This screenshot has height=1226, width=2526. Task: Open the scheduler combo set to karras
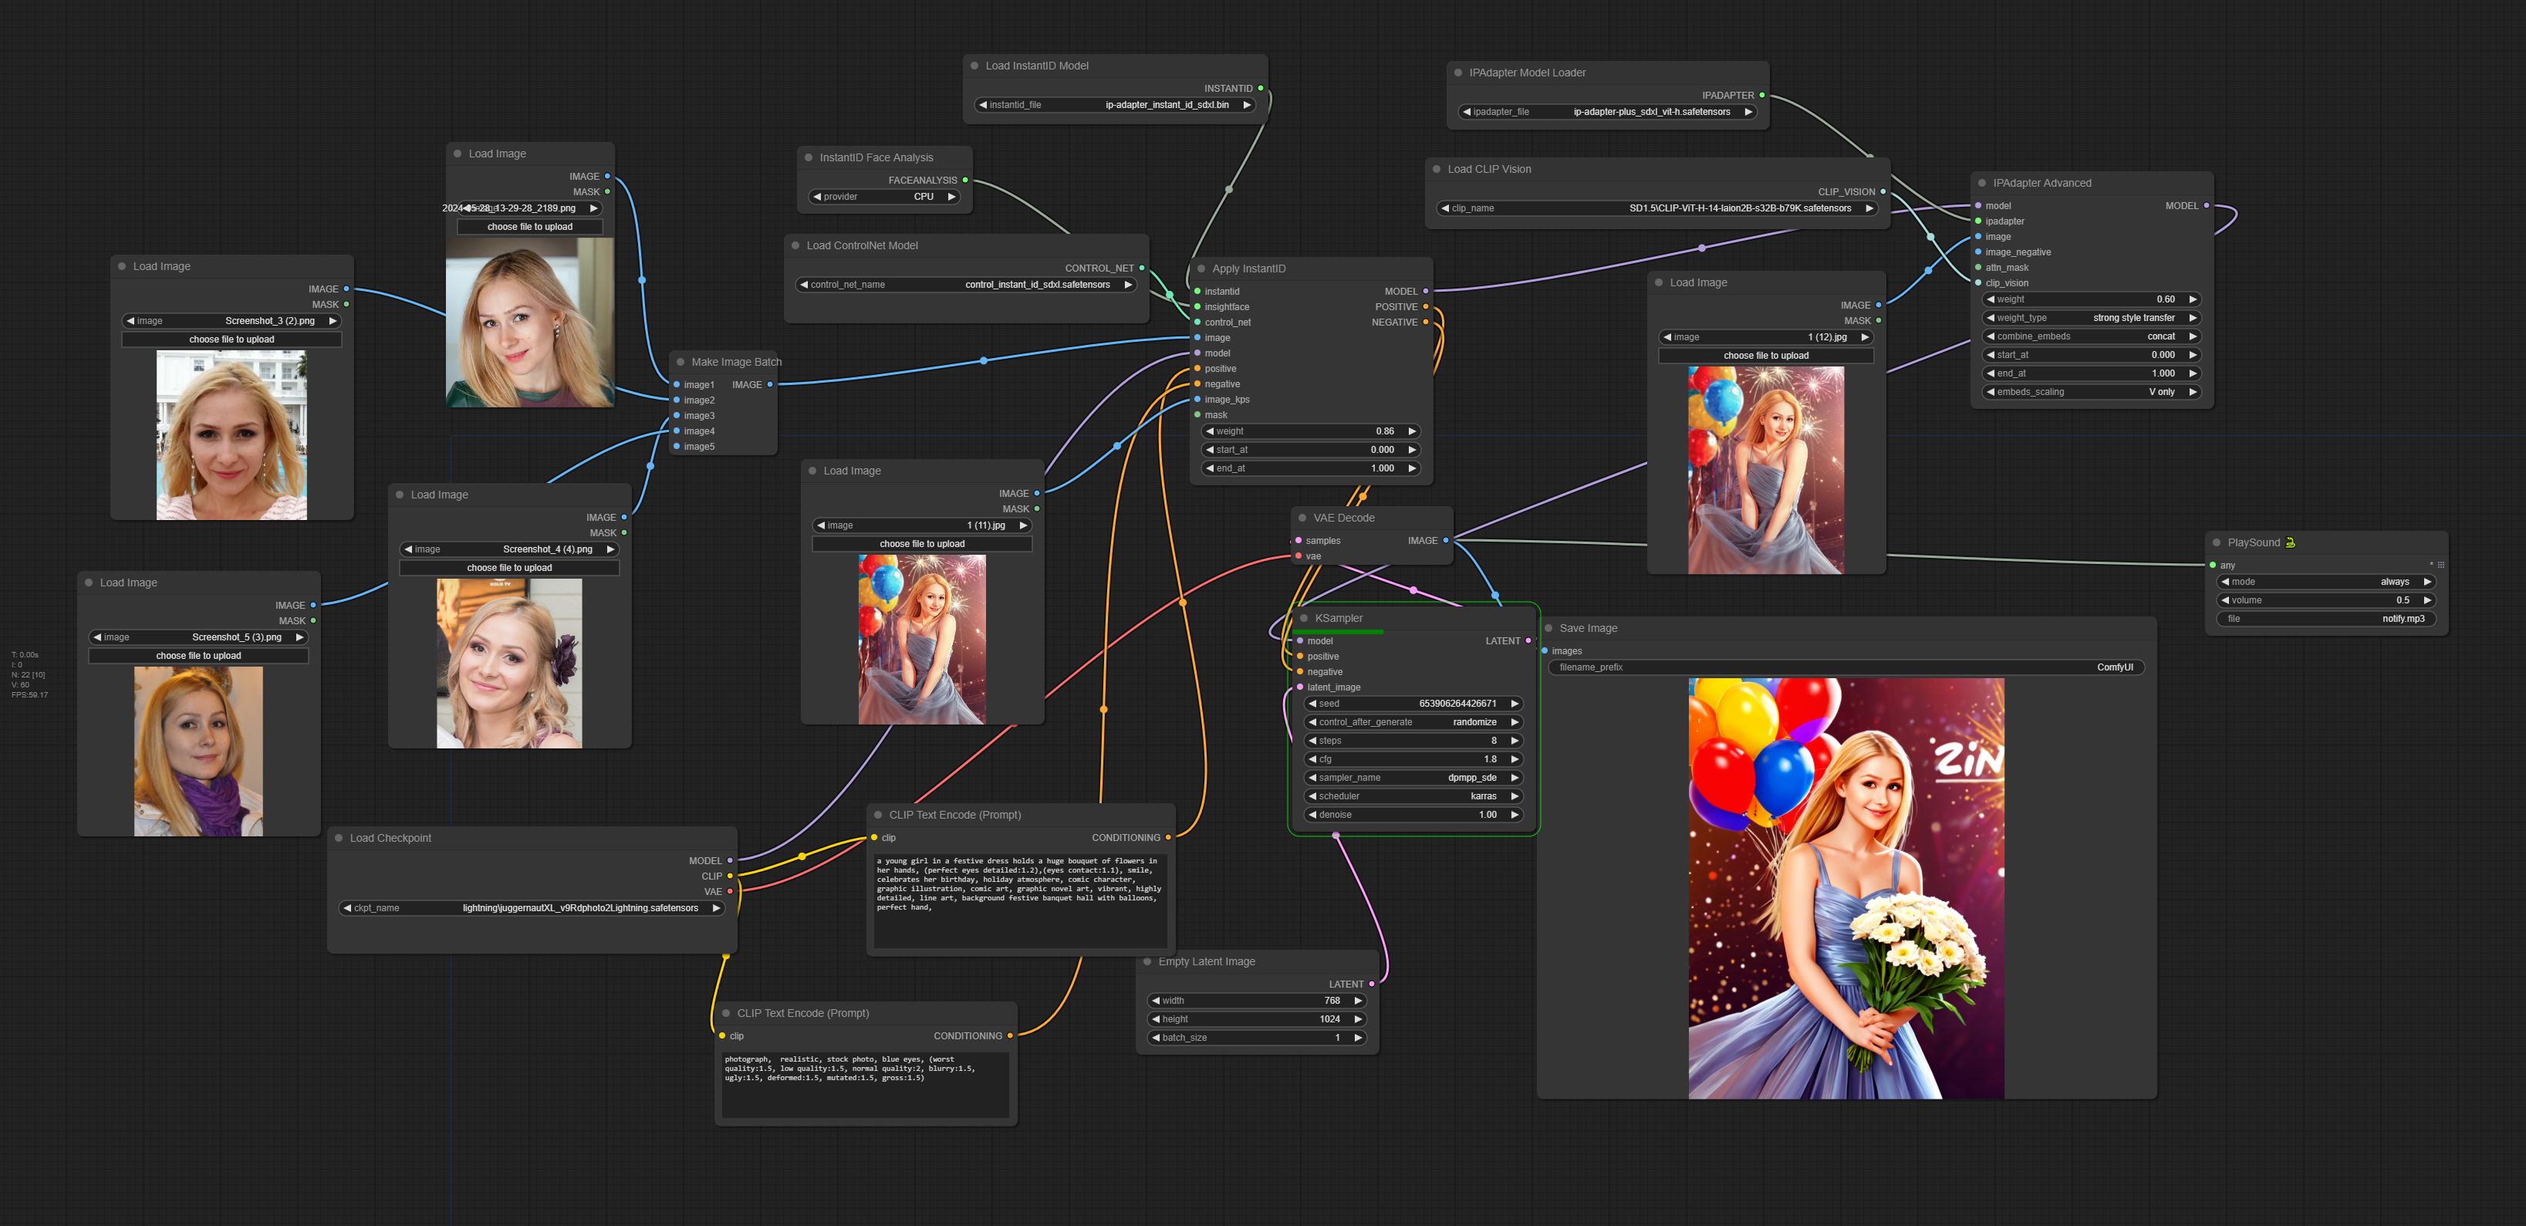click(1412, 796)
